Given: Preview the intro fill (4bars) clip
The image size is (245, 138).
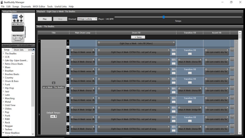Looking at the screenshot, I should click(x=99, y=42).
